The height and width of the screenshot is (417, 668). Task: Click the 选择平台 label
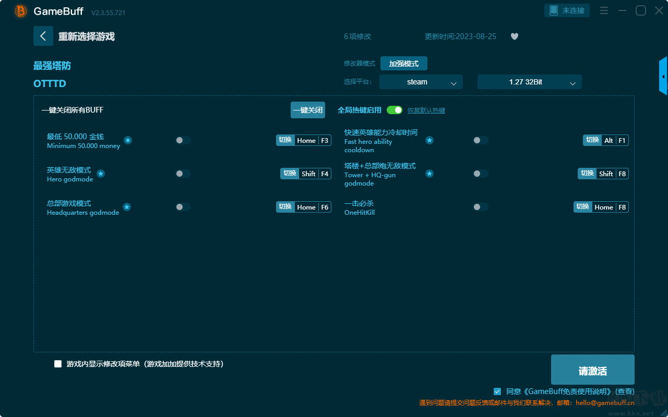358,82
